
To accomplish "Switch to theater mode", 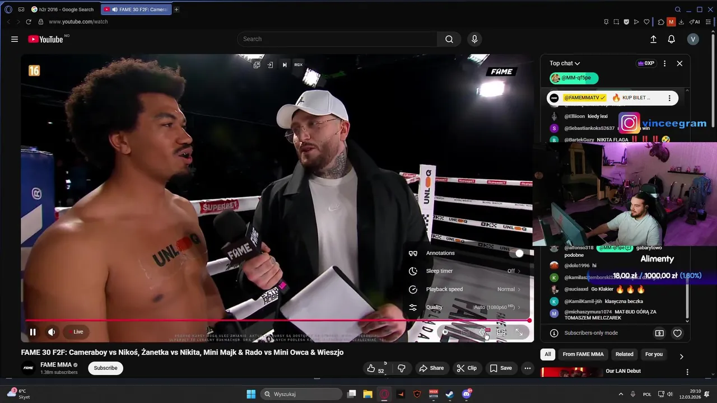I will (501, 332).
